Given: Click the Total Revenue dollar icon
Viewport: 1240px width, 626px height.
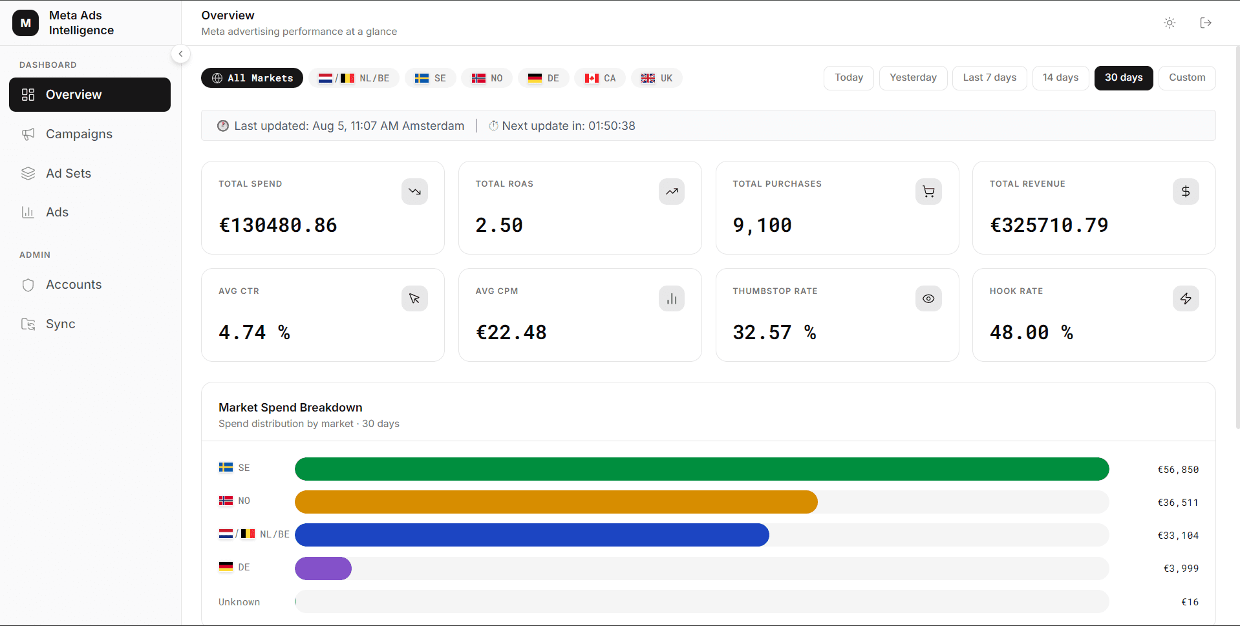Looking at the screenshot, I should pos(1186,191).
